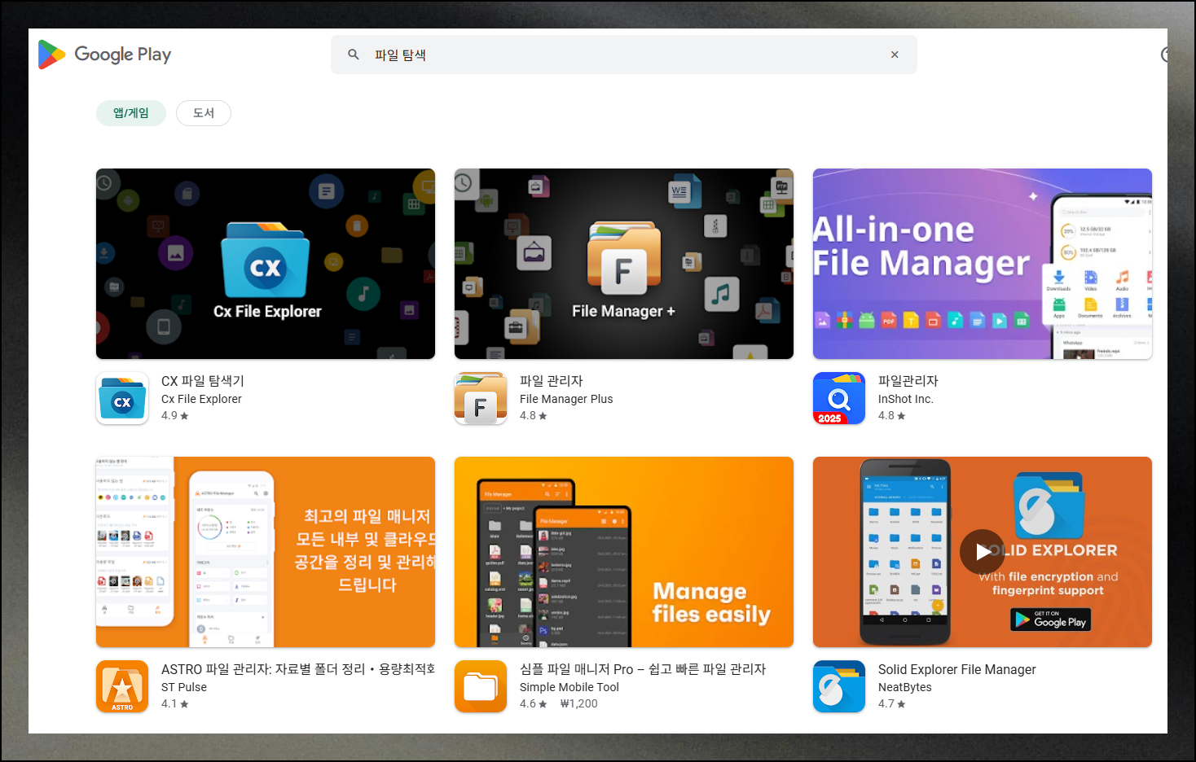Image resolution: width=1196 pixels, height=762 pixels.
Task: Click the search magnifier icon
Action: click(354, 55)
